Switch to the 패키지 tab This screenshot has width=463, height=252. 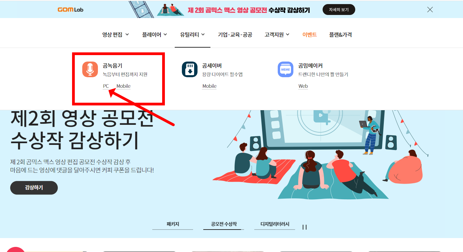pyautogui.click(x=172, y=224)
